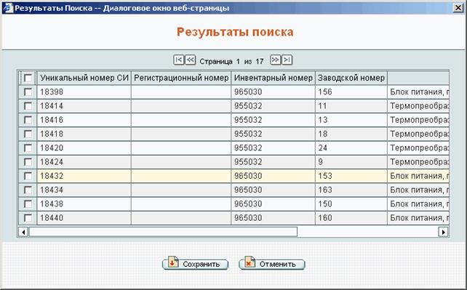Click factory number 150

351,204
